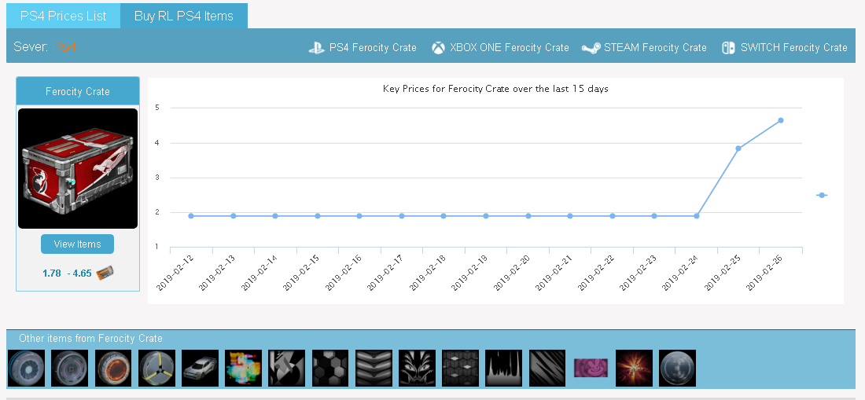Click the Other items from Ferocity Crate heading
The width and height of the screenshot is (865, 400).
(91, 338)
